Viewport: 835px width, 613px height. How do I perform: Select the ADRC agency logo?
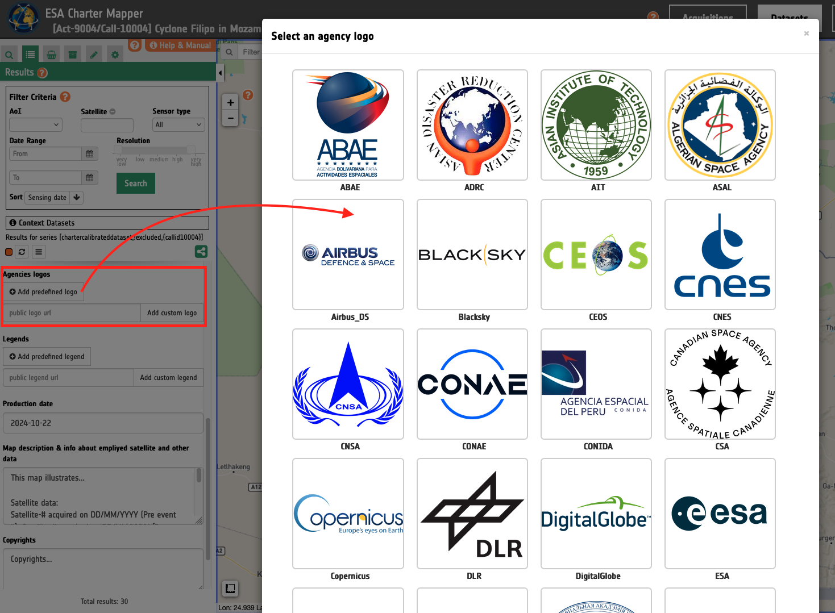[472, 125]
